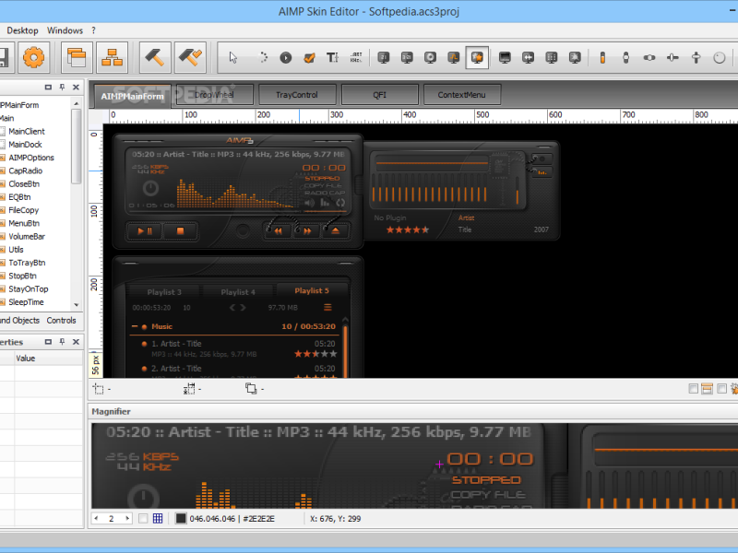The width and height of the screenshot is (738, 553).
Task: Click the orange gear settings icon
Action: click(33, 57)
